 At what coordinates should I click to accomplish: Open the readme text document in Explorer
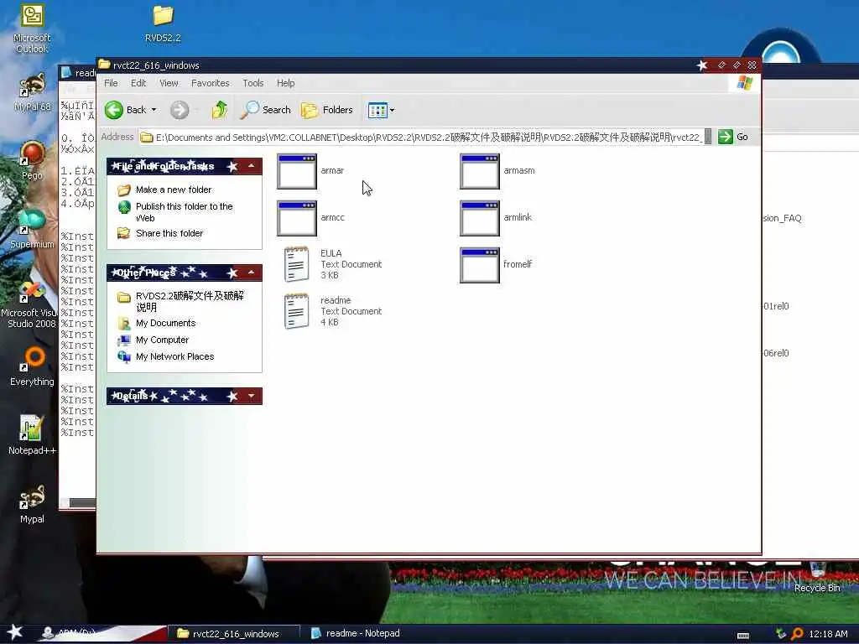pyautogui.click(x=332, y=311)
